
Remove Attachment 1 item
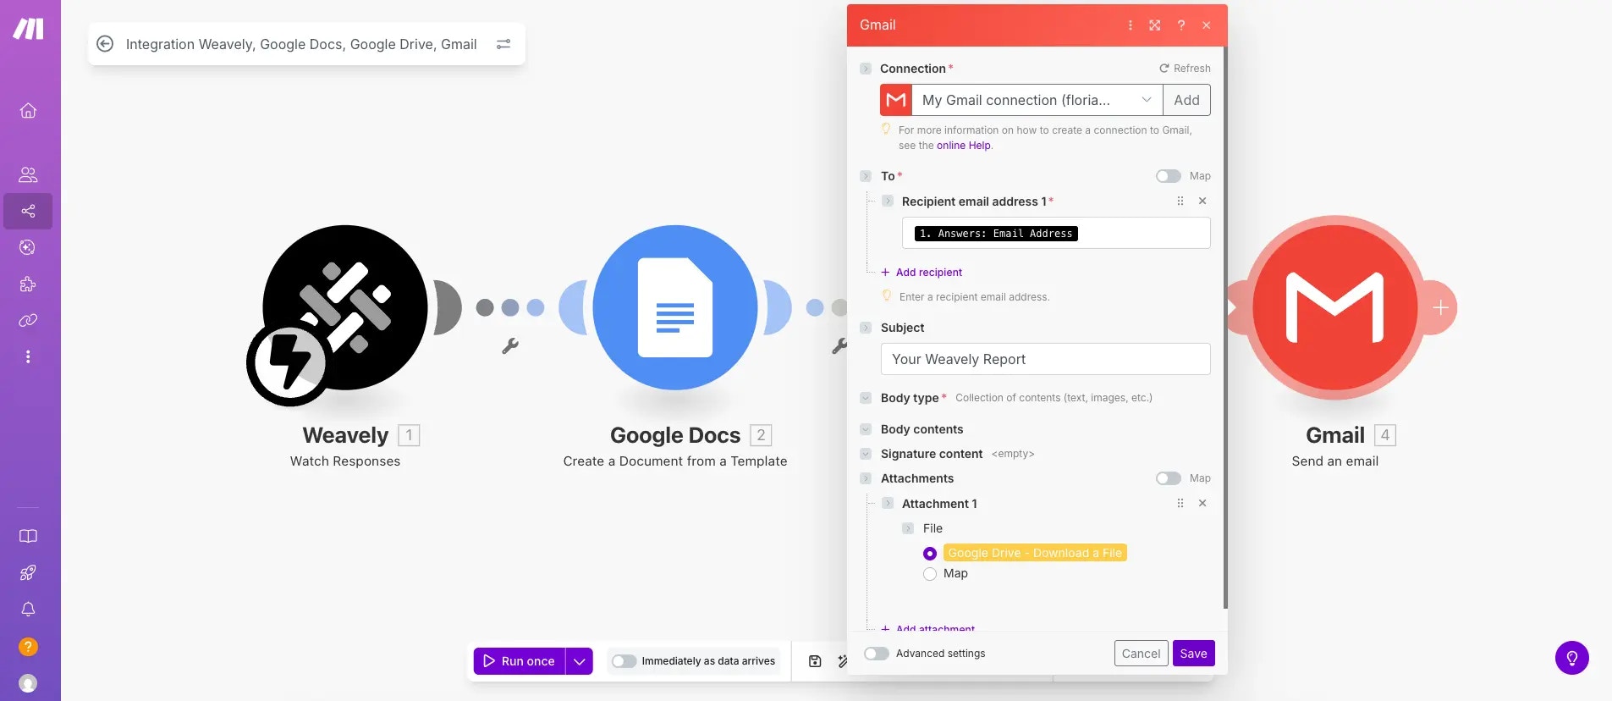[x=1202, y=503]
